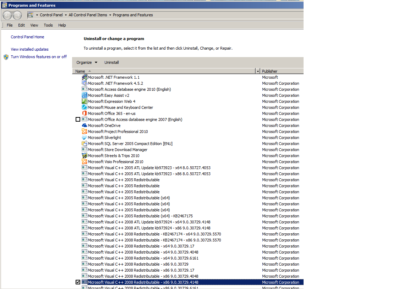Click icon of Visual C++ 2005 Redistributable (x64) - KB2467175
The width and height of the screenshot is (409, 289).
tap(84, 216)
